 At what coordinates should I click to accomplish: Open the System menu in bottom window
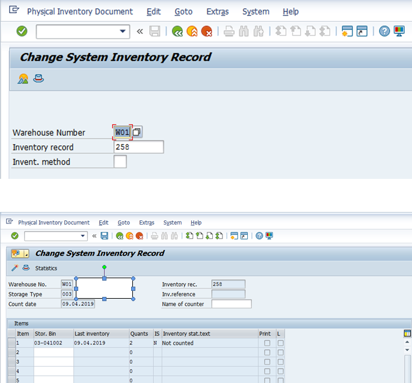coord(173,223)
